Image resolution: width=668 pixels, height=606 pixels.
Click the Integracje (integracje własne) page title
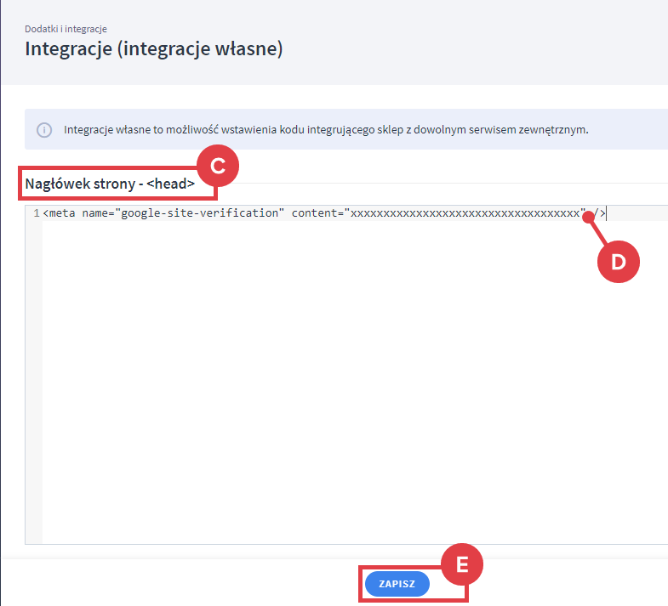(x=154, y=48)
